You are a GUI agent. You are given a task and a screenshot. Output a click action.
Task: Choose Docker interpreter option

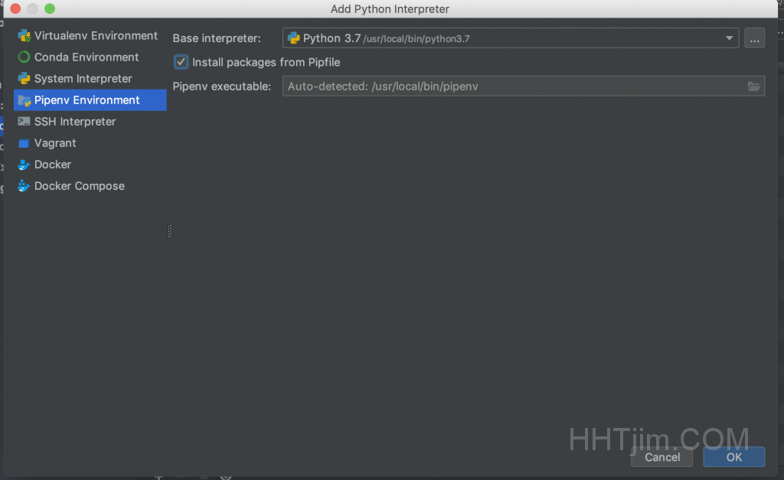point(90,165)
